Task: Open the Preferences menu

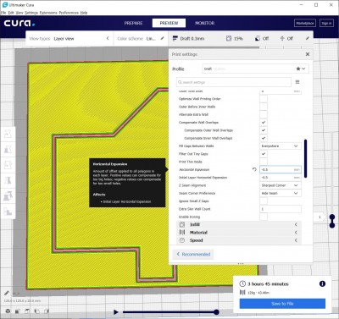Action: click(69, 13)
